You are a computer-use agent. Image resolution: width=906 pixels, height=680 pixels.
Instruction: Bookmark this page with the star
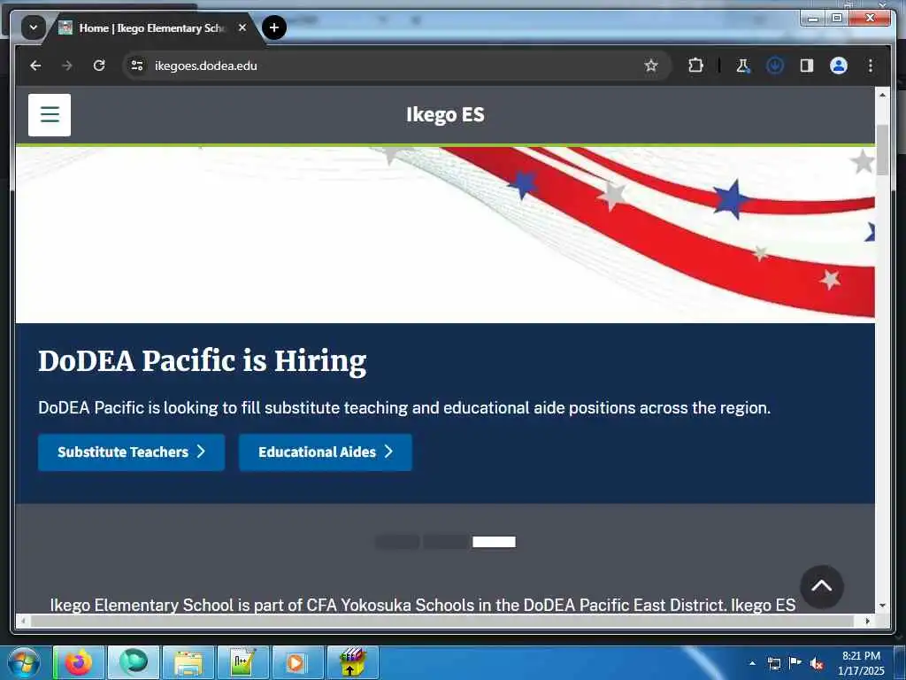[651, 66]
